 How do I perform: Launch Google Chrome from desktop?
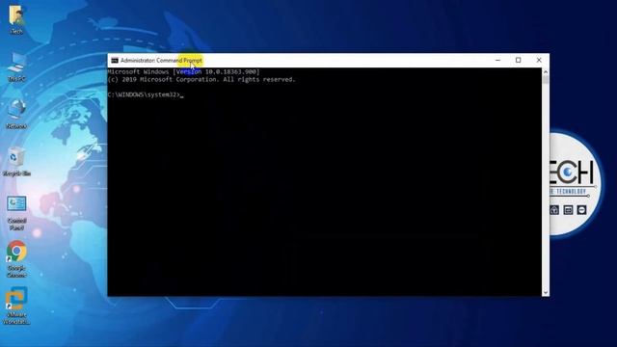(16, 259)
